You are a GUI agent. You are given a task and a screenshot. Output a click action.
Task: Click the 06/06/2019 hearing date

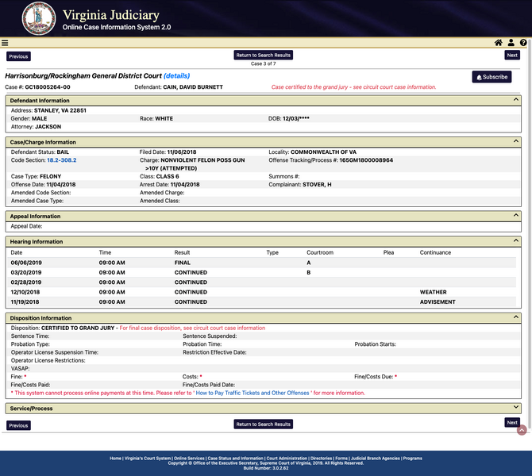[26, 263]
